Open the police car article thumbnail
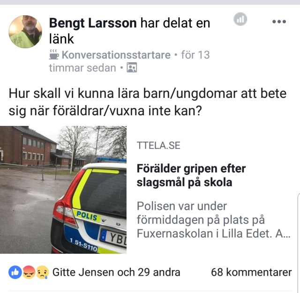 click(63, 190)
